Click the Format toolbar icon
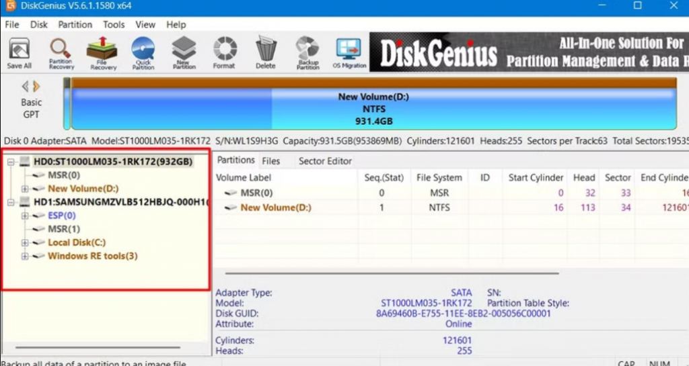This screenshot has width=689, height=366. 224,53
